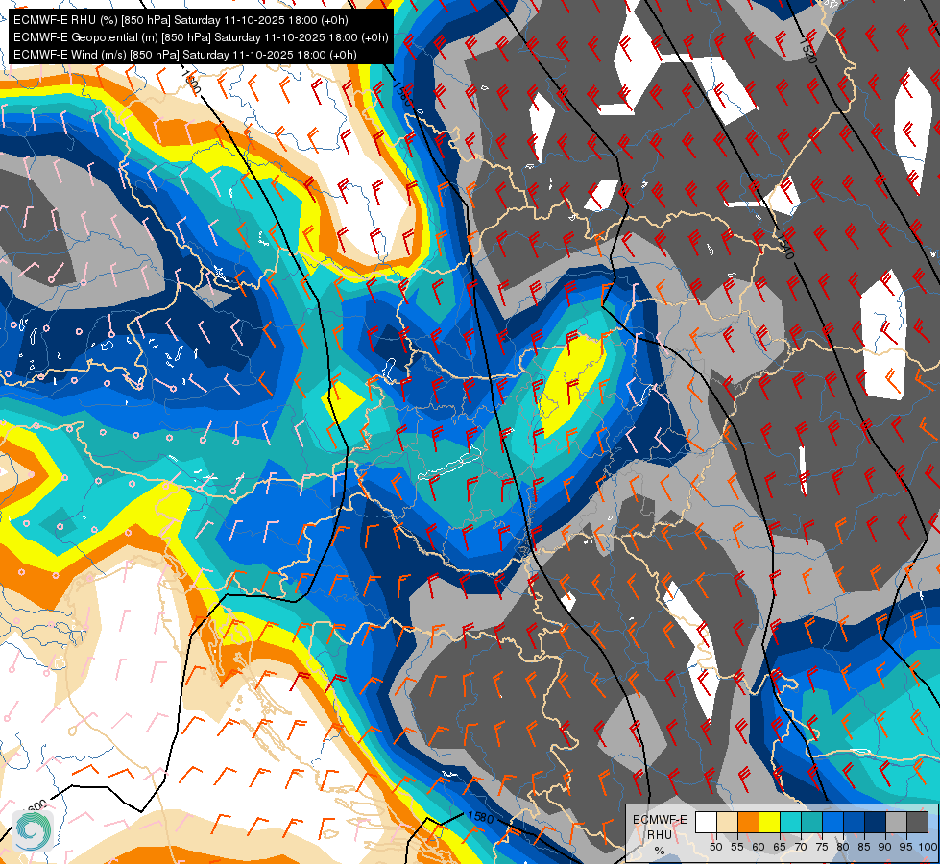
Task: Select the white legend swatch below 50%
Action: (706, 823)
